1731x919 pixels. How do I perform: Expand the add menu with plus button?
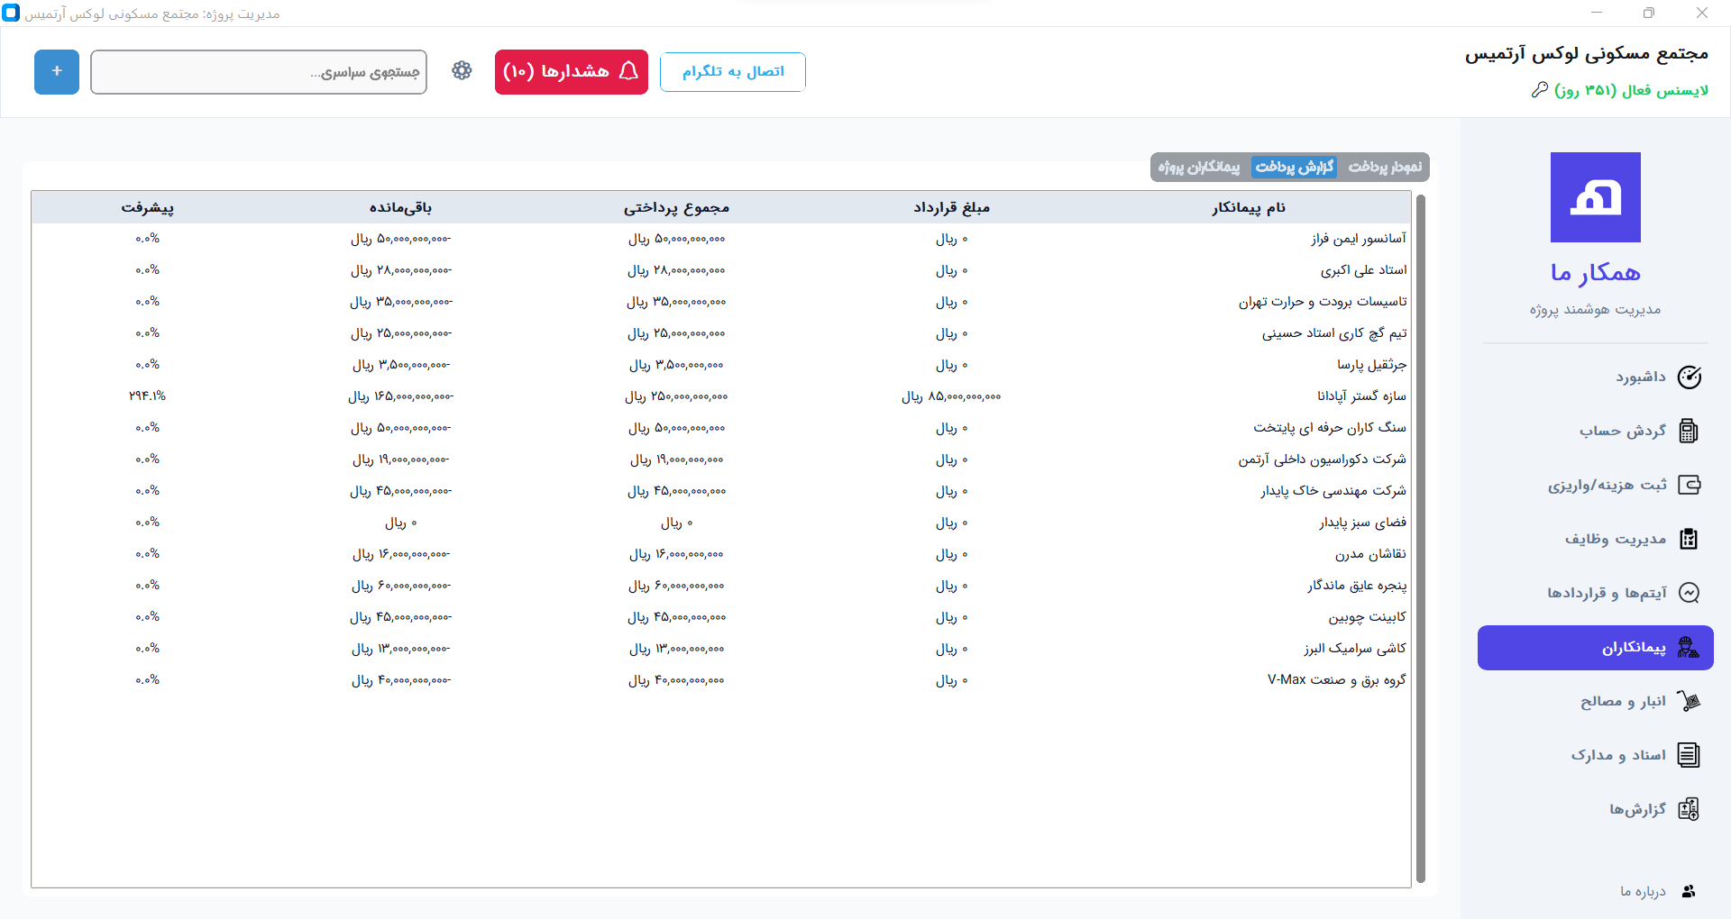[x=56, y=71]
